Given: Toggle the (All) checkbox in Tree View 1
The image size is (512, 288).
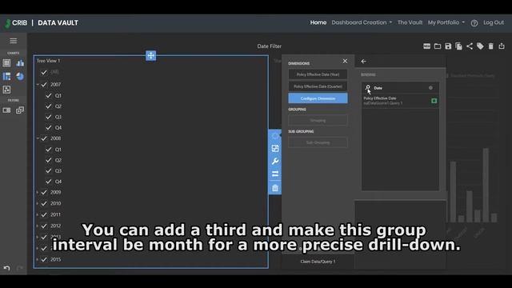Looking at the screenshot, I should point(44,73).
